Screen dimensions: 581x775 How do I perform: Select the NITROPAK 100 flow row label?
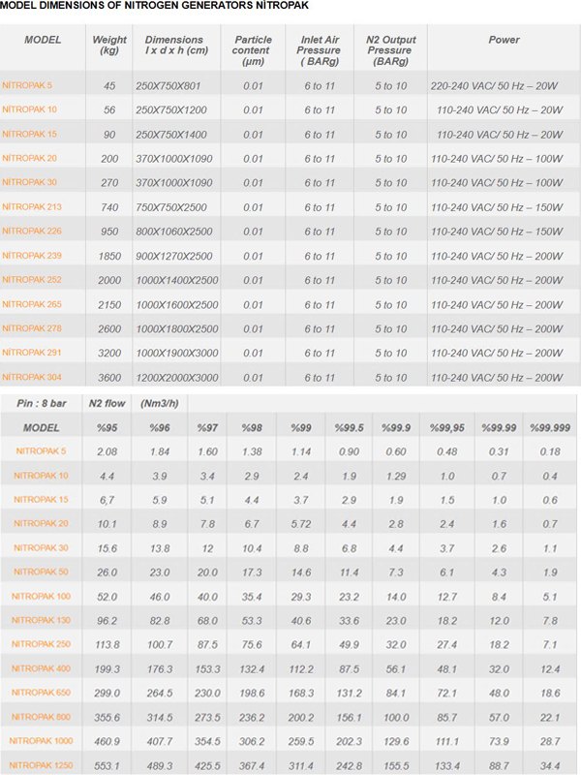click(x=41, y=596)
